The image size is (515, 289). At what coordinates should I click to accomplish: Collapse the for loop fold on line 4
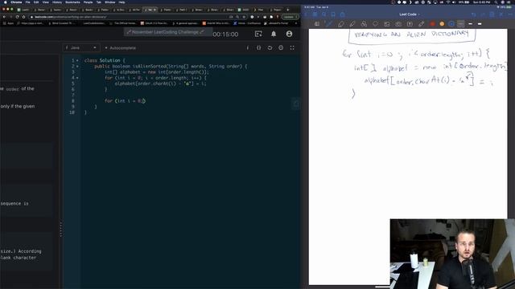pyautogui.click(x=77, y=78)
